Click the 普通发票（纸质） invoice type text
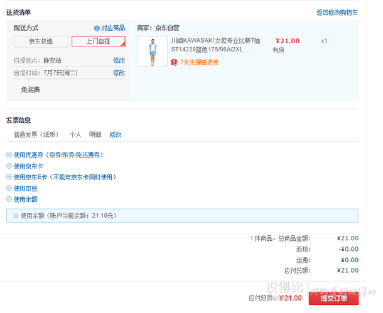This screenshot has height=313, width=383. click(x=36, y=134)
